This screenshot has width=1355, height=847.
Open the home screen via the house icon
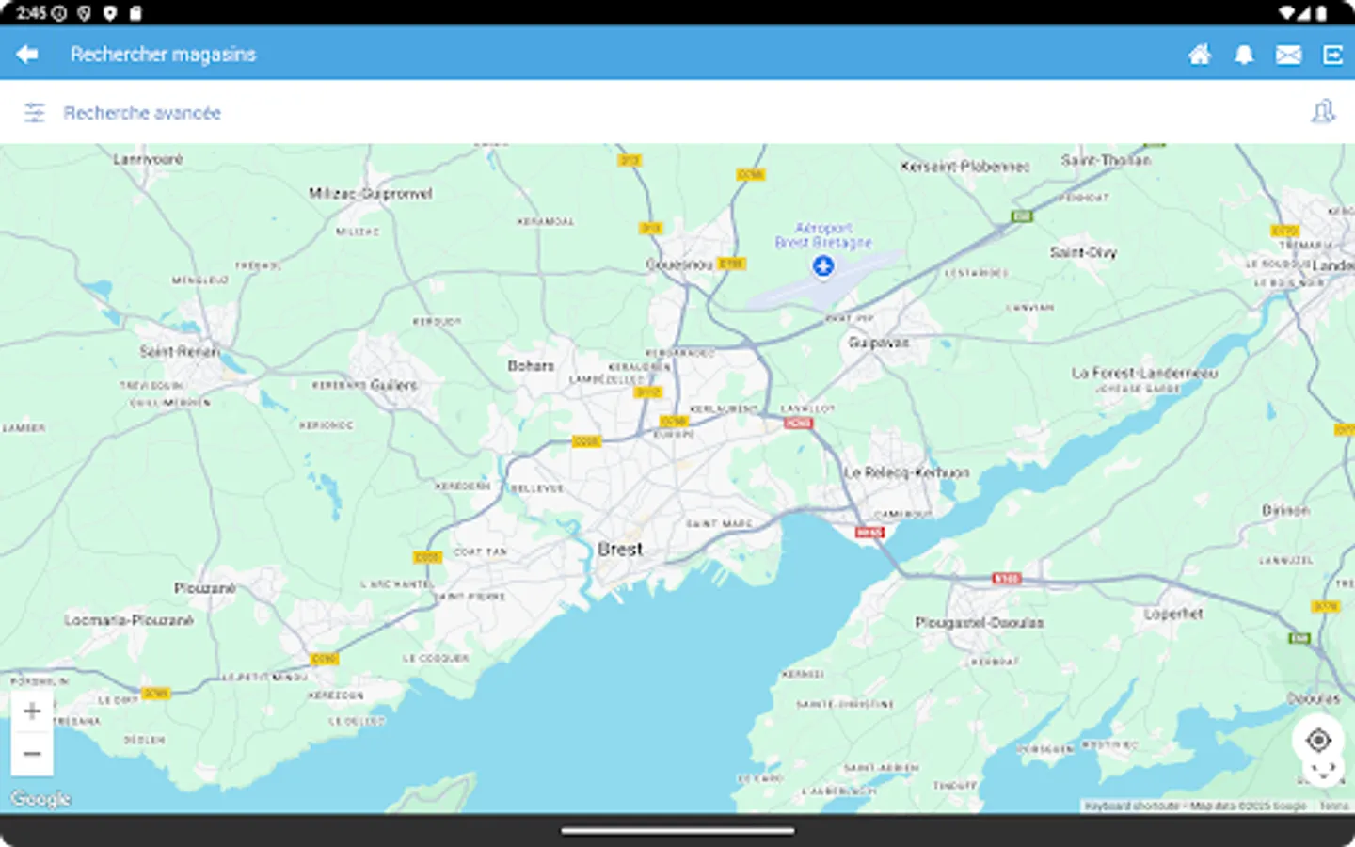click(x=1199, y=54)
